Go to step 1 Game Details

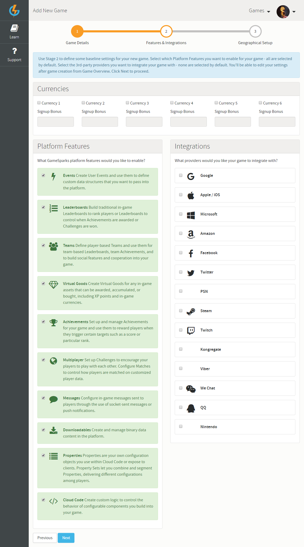point(77,31)
